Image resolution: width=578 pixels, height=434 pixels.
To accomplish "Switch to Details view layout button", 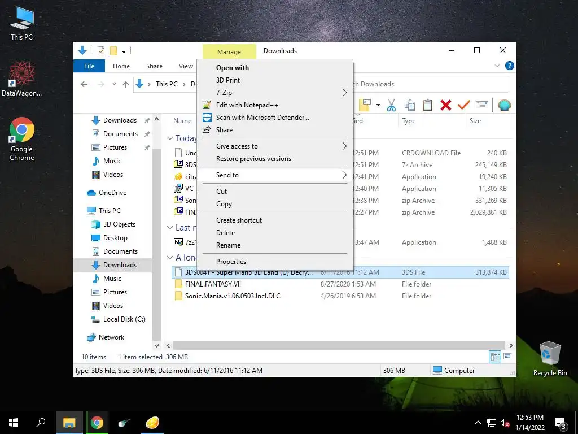I will [495, 357].
